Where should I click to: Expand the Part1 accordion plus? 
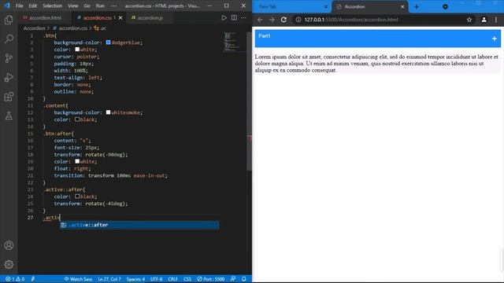(495, 39)
